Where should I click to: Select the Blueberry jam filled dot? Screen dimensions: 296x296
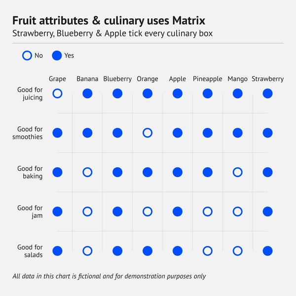tap(117, 212)
